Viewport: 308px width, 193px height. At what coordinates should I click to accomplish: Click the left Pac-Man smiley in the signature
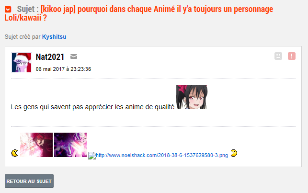[x=14, y=153]
